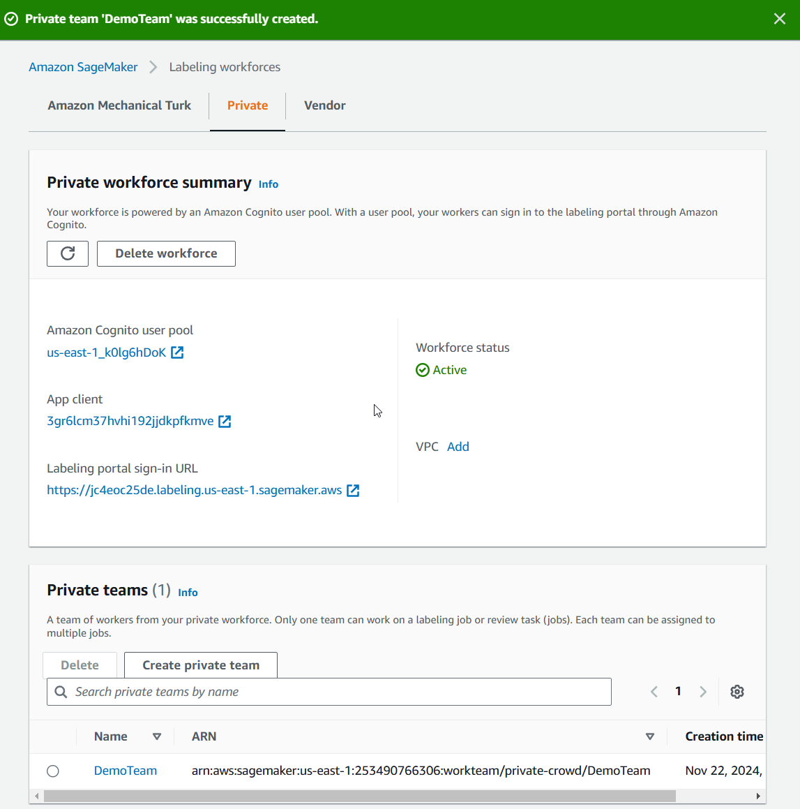Click Delete workforce button
This screenshot has width=800, height=809.
click(166, 253)
